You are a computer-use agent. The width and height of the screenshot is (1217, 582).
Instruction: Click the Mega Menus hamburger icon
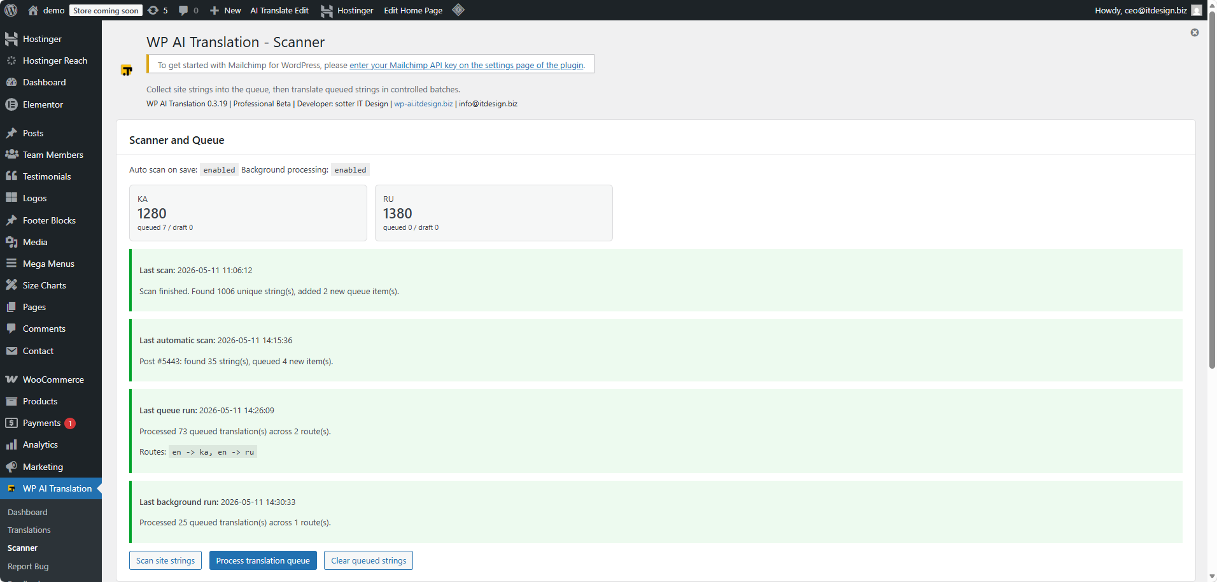pos(11,264)
